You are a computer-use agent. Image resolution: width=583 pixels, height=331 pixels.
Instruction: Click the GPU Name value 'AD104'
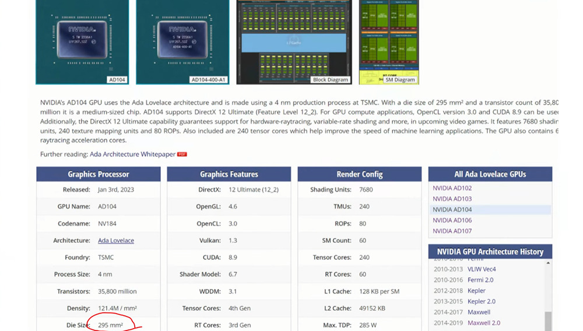[107, 207]
